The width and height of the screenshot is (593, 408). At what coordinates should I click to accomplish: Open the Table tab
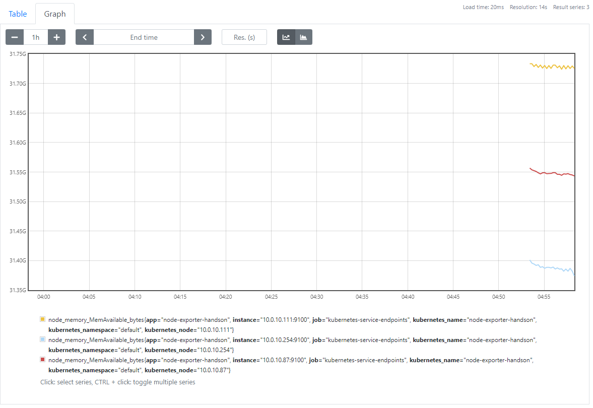pos(18,14)
